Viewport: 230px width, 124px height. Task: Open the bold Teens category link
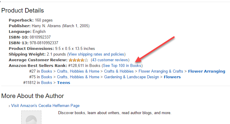[64, 83]
